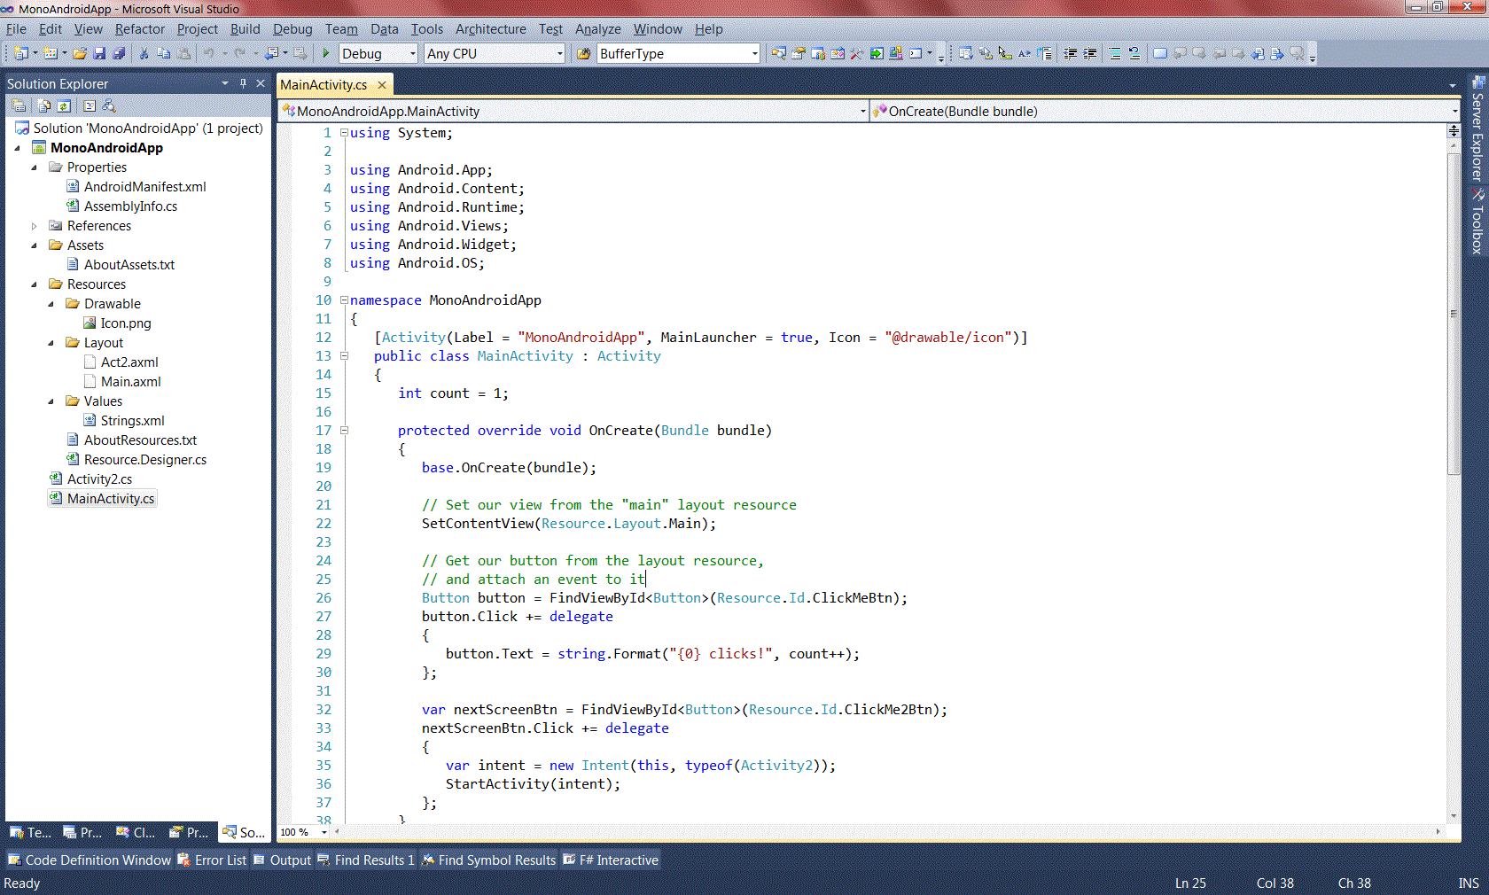This screenshot has height=895, width=1489.
Task: Expand the References node in Solution Explorer
Action: [x=35, y=226]
